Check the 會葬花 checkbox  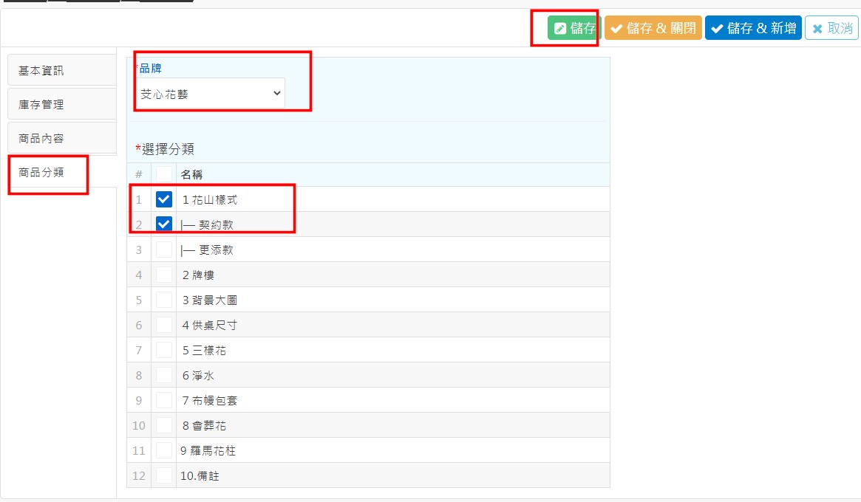(164, 425)
